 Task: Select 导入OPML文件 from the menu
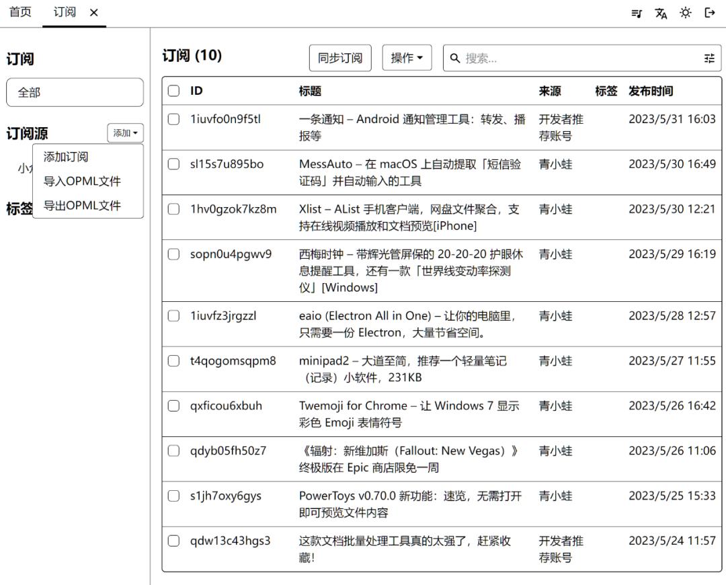pos(80,181)
